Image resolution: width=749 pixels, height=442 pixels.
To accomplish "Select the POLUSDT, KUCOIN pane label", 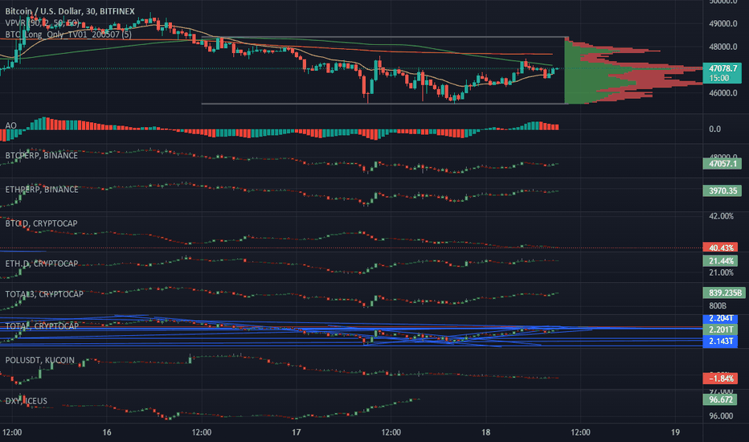I will click(39, 360).
